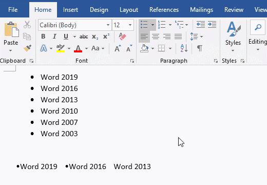
Task: Decrease paragraph indent
Action: coord(201,25)
